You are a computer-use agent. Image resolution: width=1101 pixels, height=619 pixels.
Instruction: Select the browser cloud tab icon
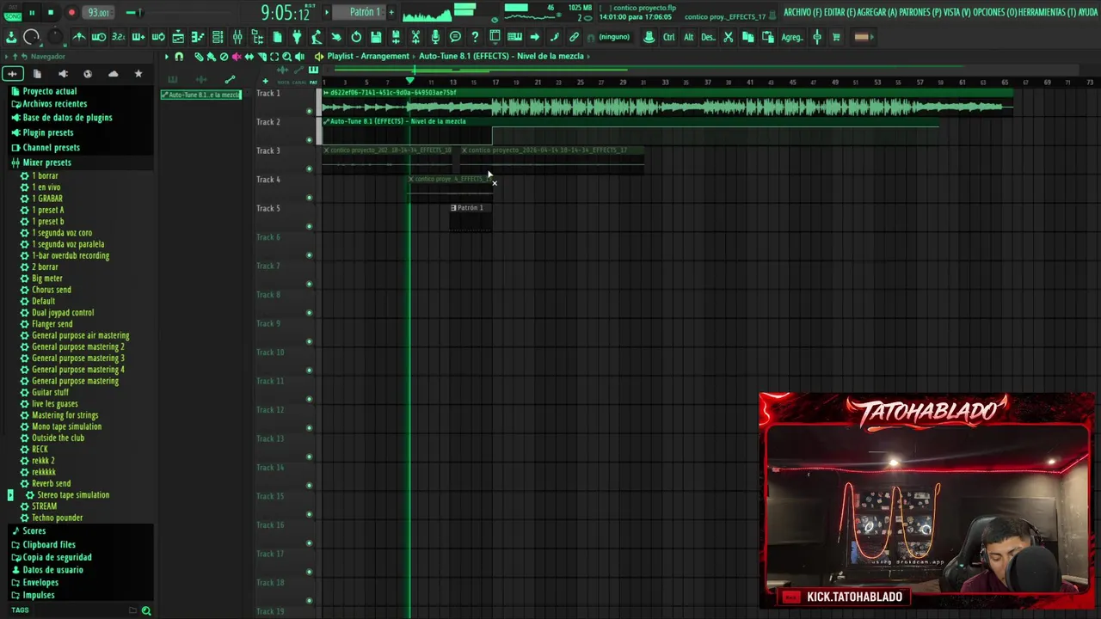(113, 74)
